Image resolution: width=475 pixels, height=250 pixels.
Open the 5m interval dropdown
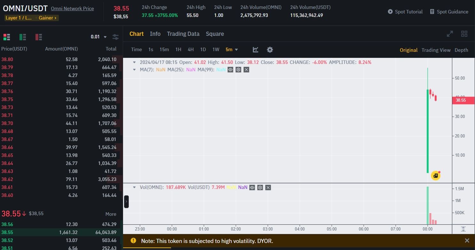[x=232, y=50]
